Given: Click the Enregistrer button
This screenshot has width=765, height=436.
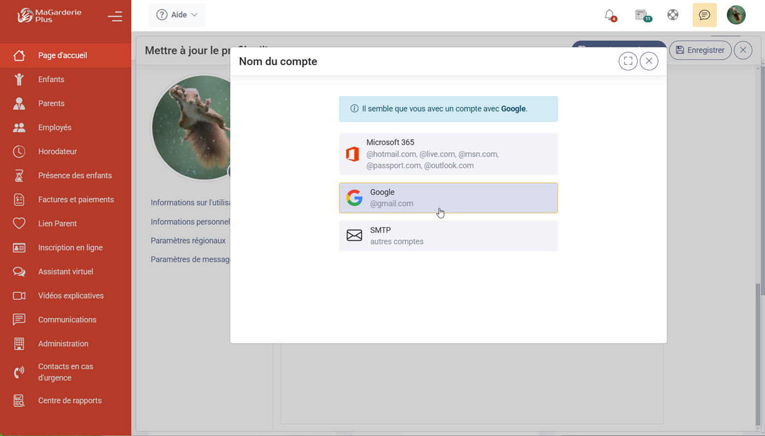Looking at the screenshot, I should pos(701,50).
